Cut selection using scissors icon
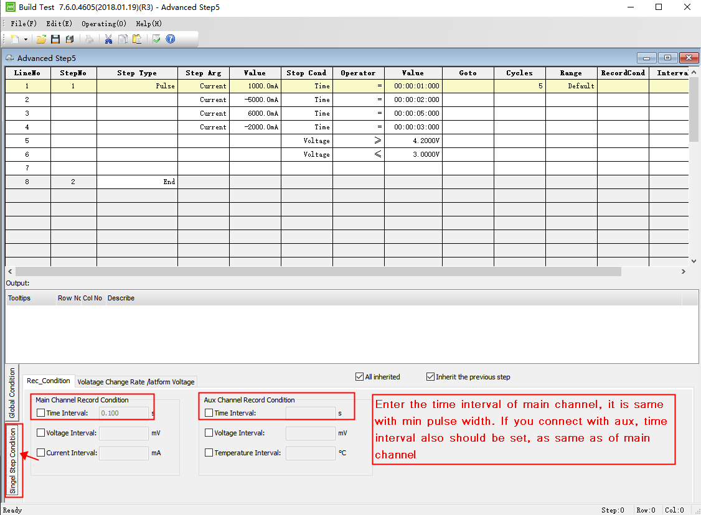Image resolution: width=701 pixels, height=515 pixels. coord(108,39)
